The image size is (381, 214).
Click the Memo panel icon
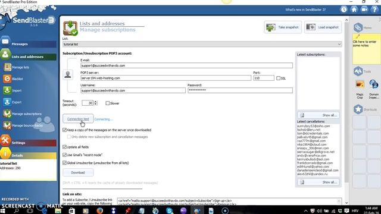[358, 27]
